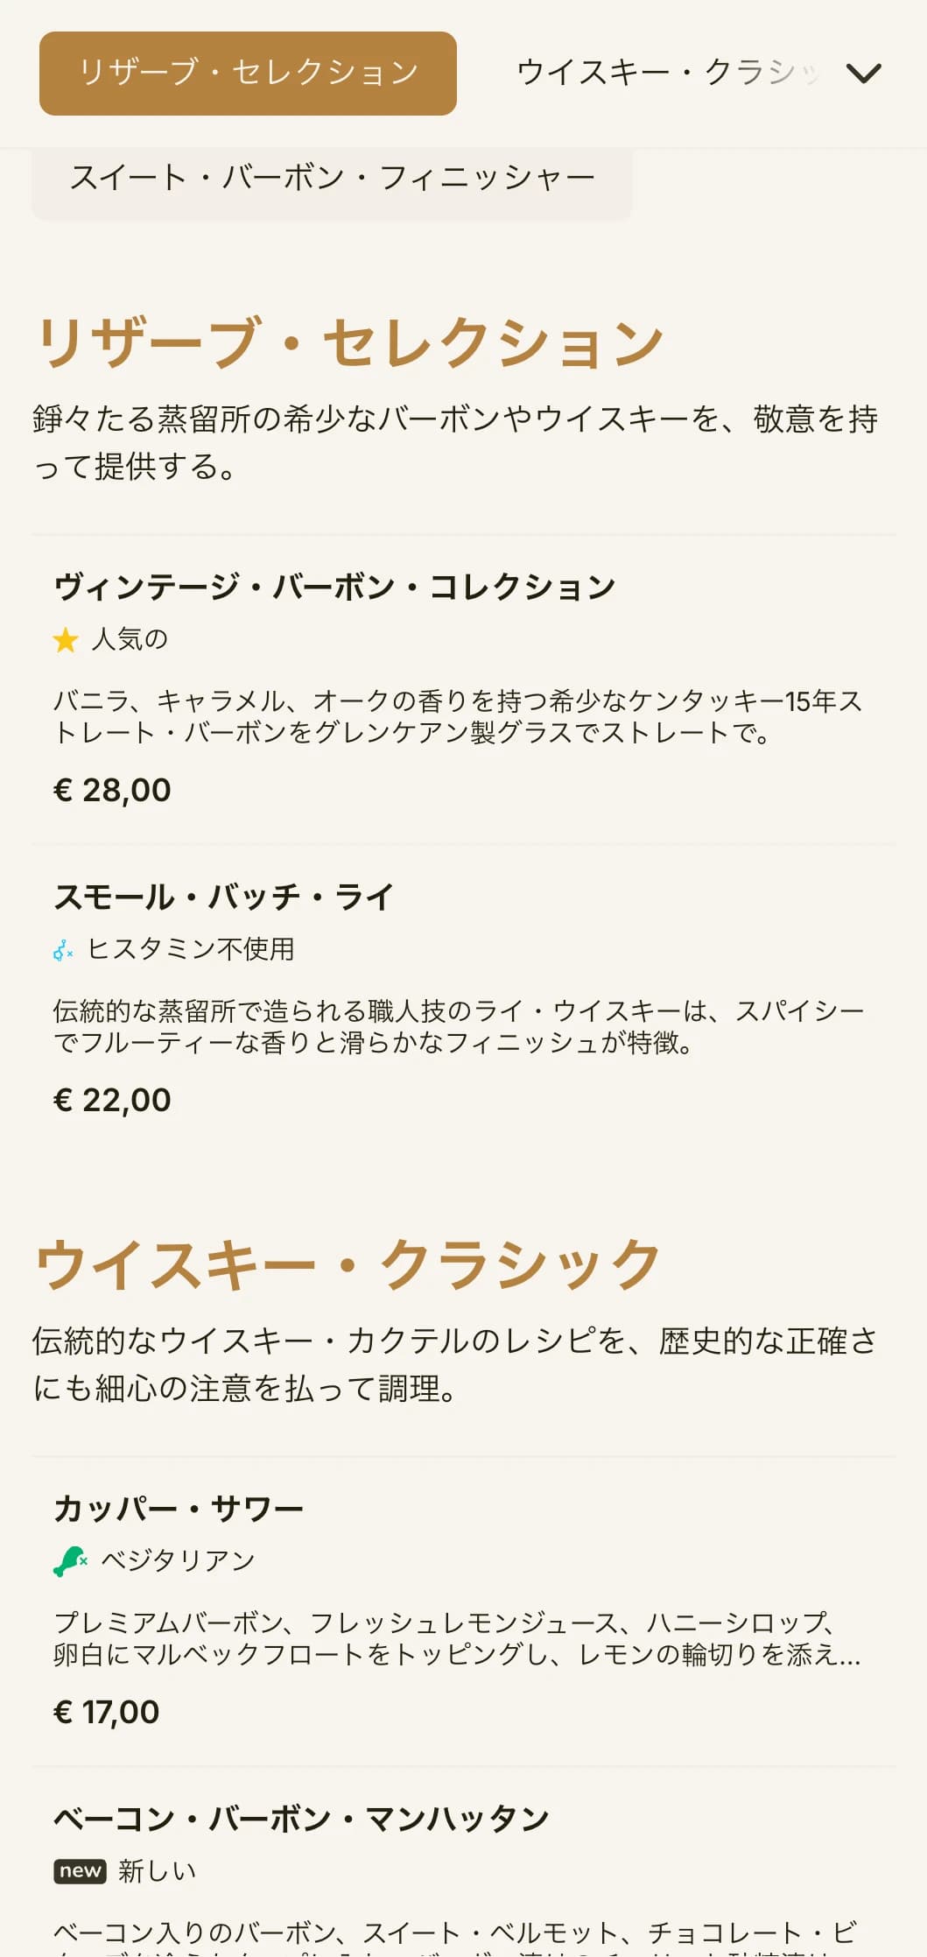This screenshot has height=1957, width=927.
Task: Click the リザーブ・セレクション section heading
Action: tap(349, 341)
